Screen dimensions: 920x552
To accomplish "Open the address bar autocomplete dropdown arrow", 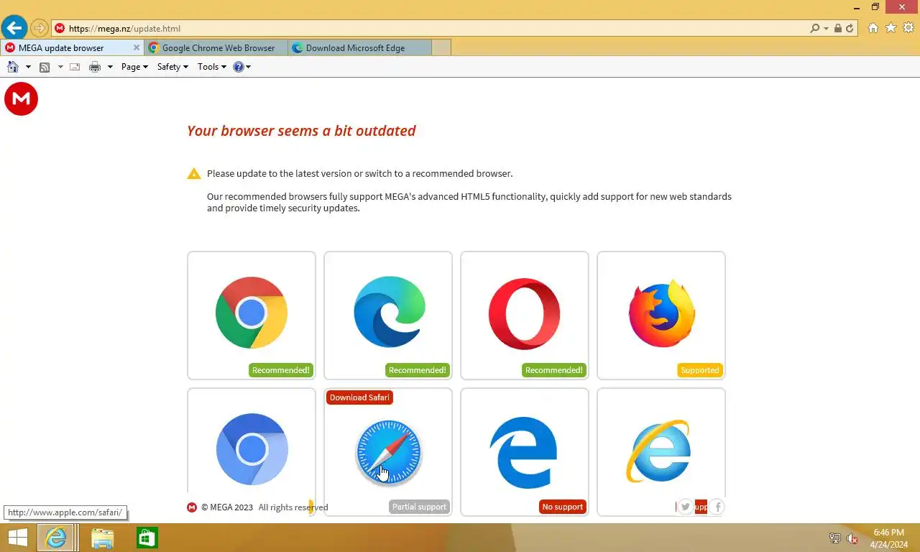I will tap(827, 29).
